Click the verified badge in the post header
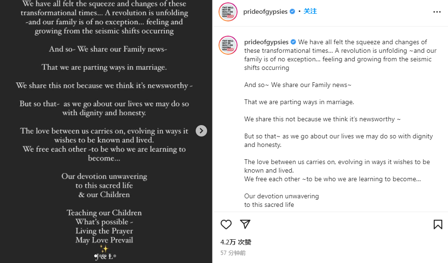The image size is (448, 263). [x=292, y=11]
